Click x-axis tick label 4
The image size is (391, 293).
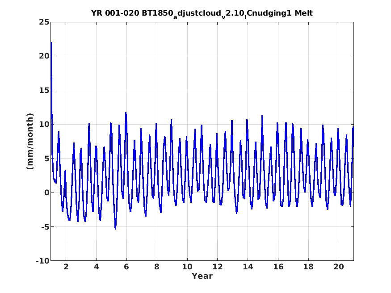pyautogui.click(x=96, y=267)
